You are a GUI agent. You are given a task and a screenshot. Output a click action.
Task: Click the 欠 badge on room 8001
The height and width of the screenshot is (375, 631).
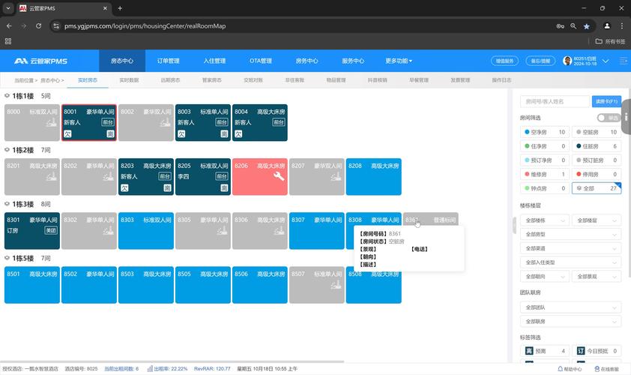[x=67, y=134]
